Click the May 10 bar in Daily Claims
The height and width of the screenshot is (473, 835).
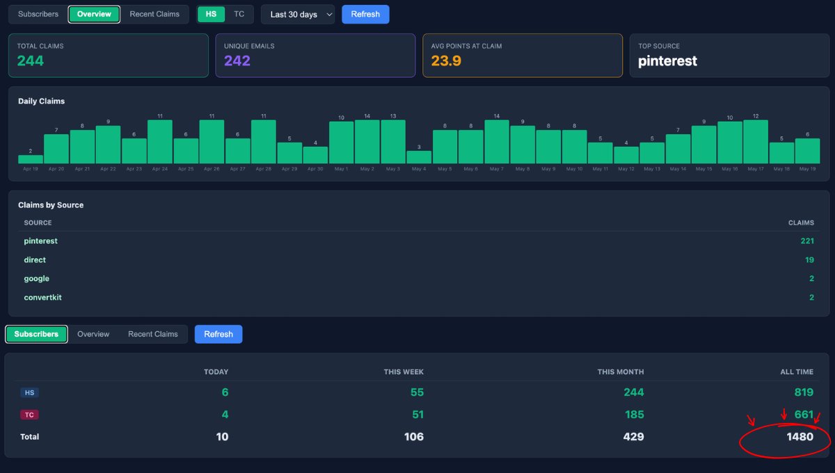click(575, 147)
